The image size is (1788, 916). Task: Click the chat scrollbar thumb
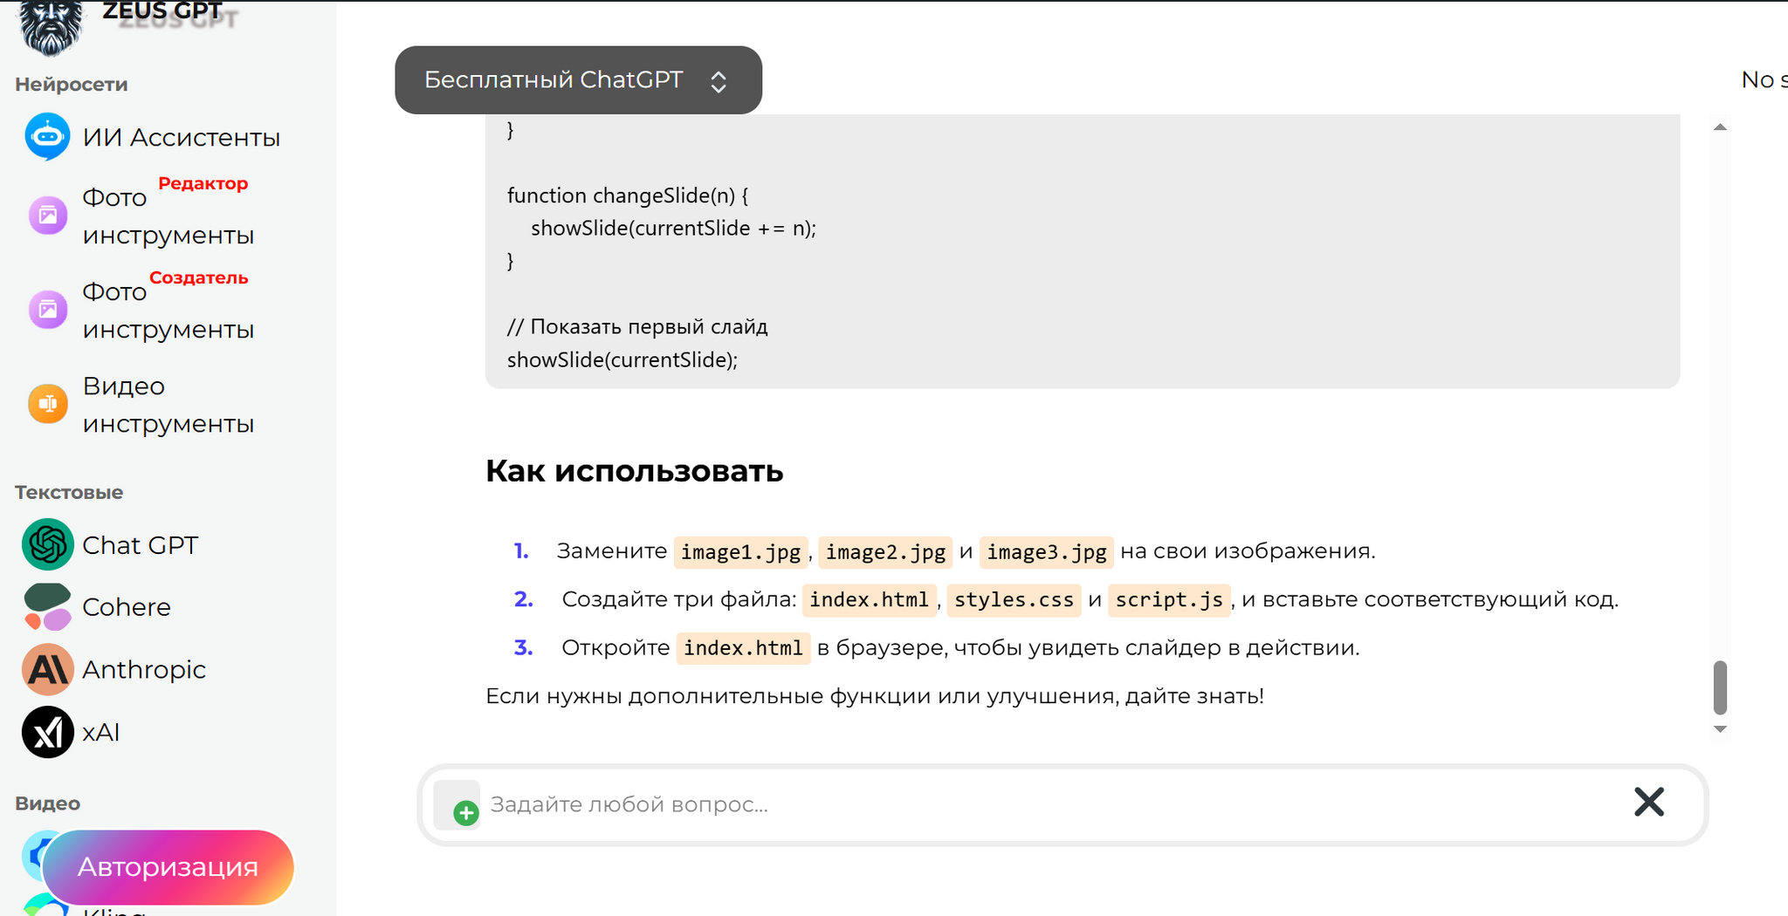1720,687
